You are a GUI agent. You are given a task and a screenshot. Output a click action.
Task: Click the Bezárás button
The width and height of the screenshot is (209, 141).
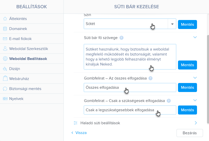pyautogui.click(x=190, y=133)
